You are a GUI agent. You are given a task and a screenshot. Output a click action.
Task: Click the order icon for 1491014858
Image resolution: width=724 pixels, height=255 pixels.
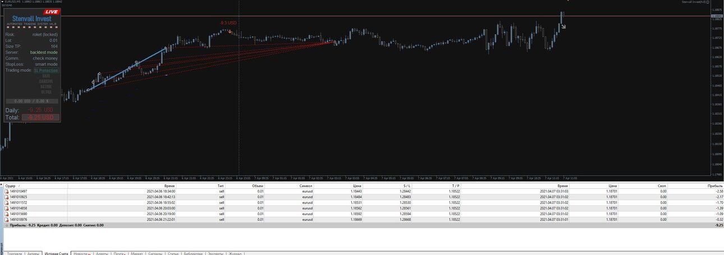click(x=7, y=208)
